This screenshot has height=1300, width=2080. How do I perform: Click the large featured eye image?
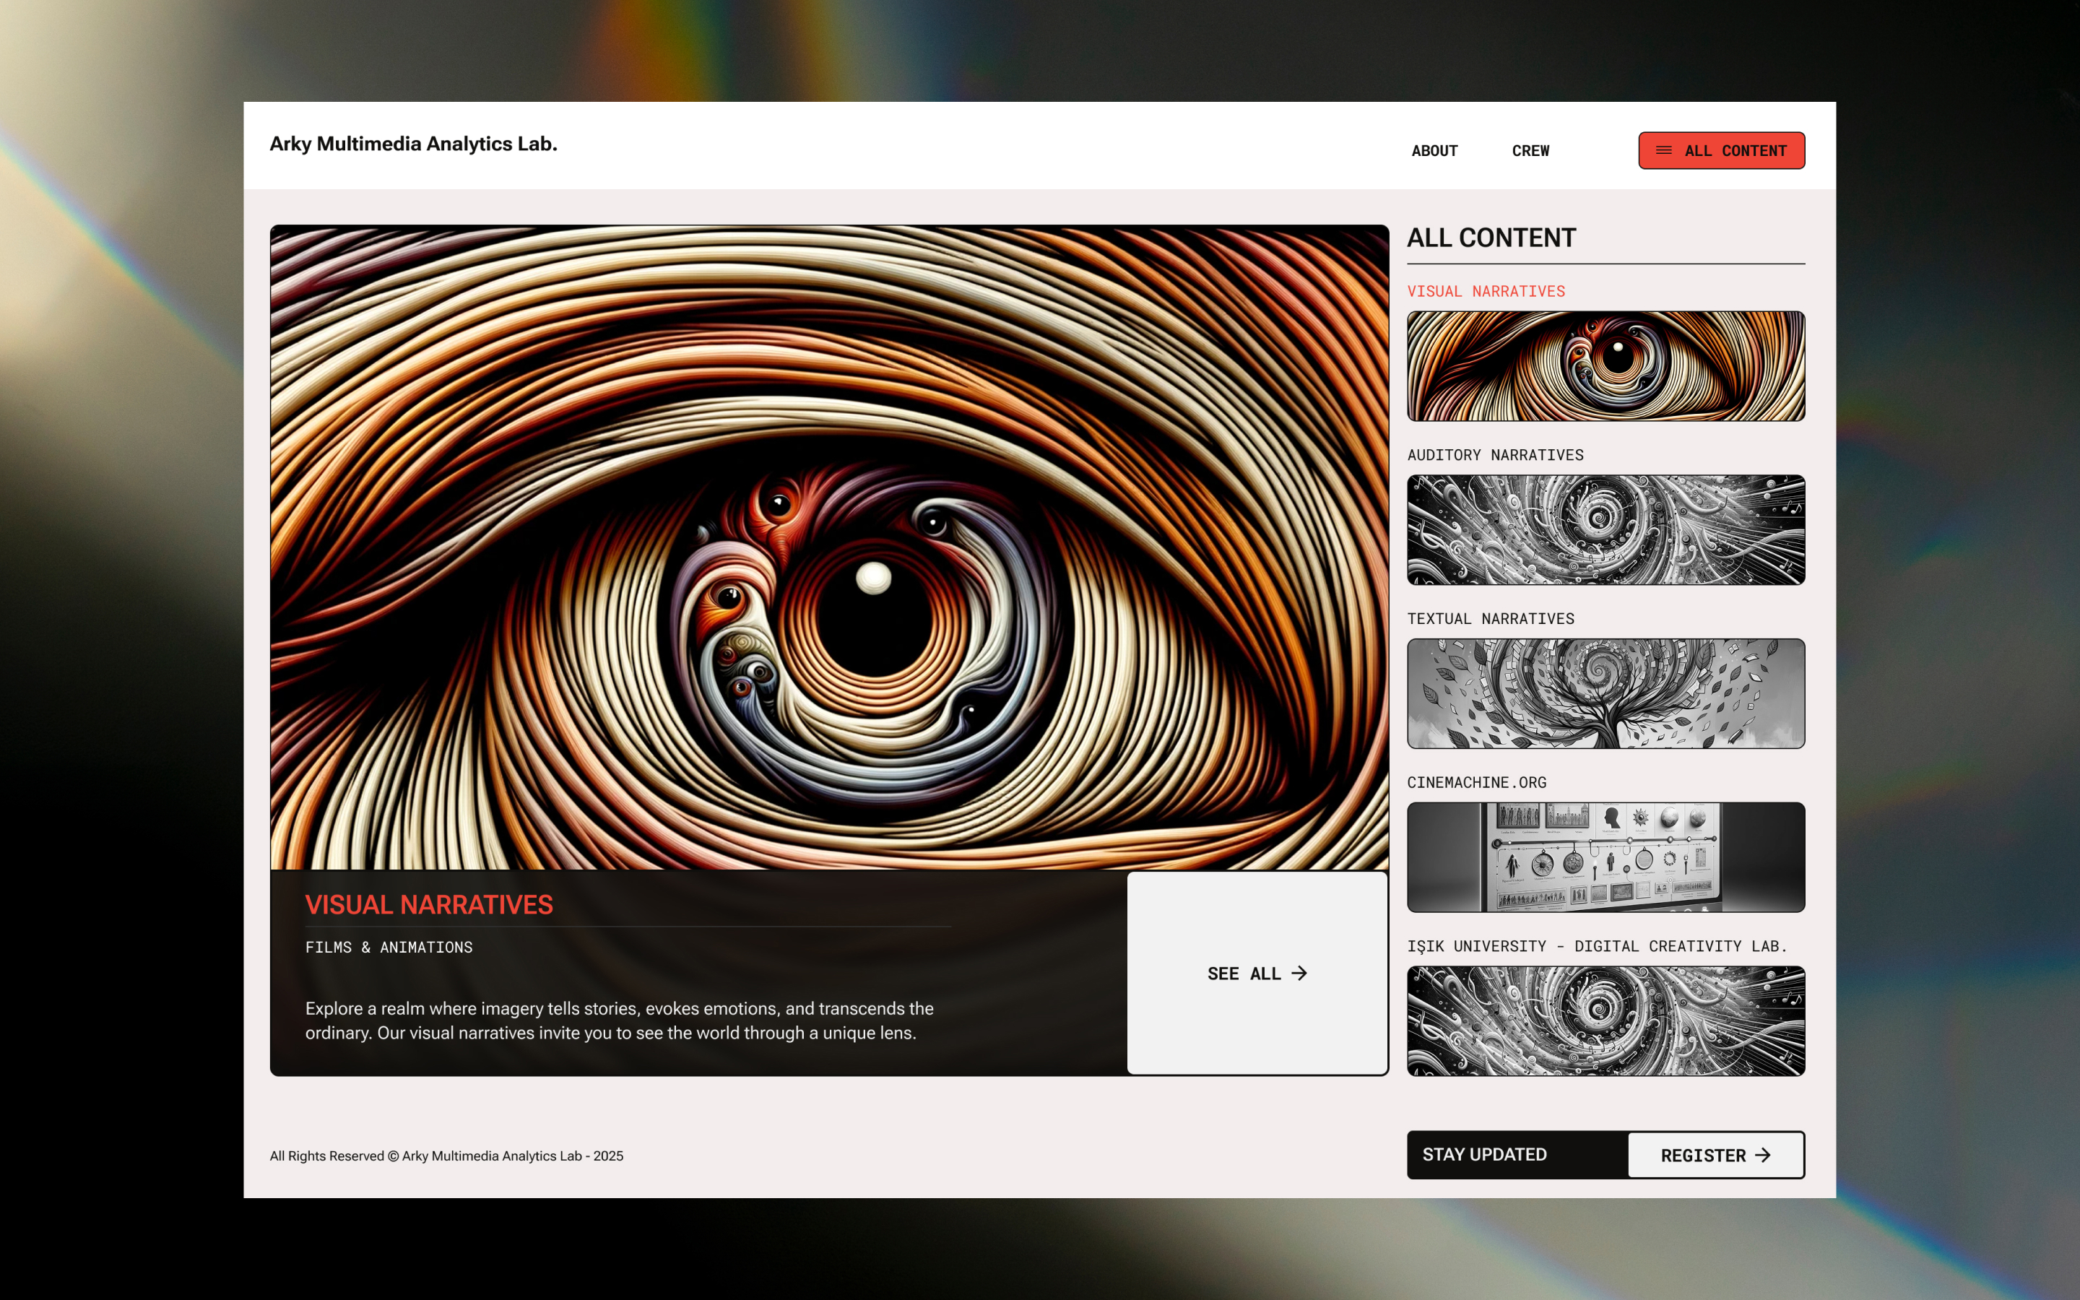coord(828,547)
